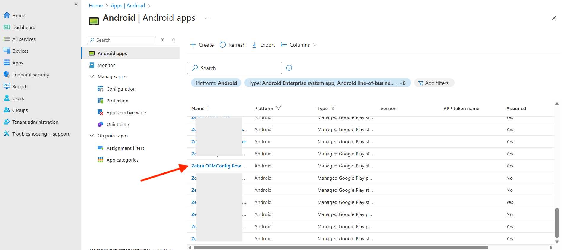Open Troubleshooting + support in sidebar
Viewport: 564px width, 250px height.
(x=41, y=134)
